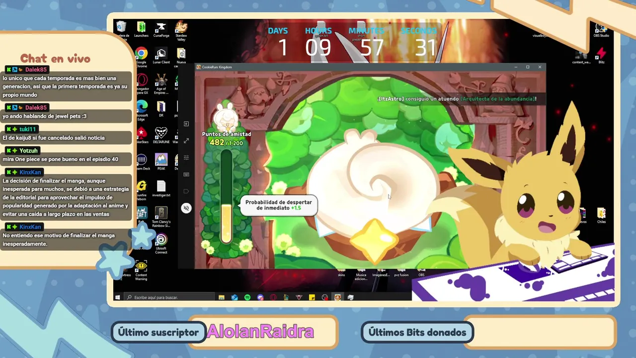Open Opera GX browser desktop icon

[142, 84]
